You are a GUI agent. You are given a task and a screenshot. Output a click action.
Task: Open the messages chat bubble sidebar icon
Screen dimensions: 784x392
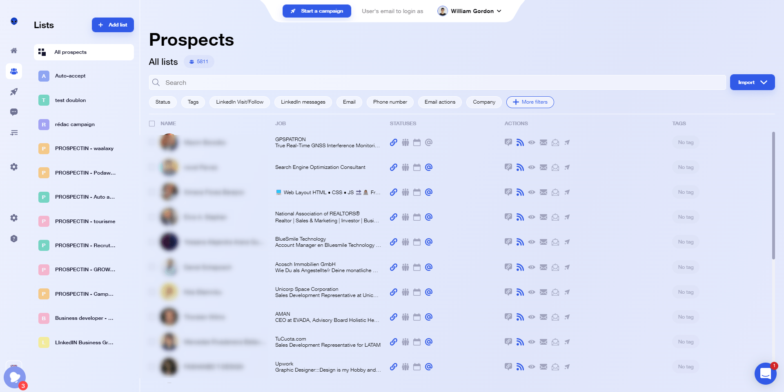[x=14, y=112]
